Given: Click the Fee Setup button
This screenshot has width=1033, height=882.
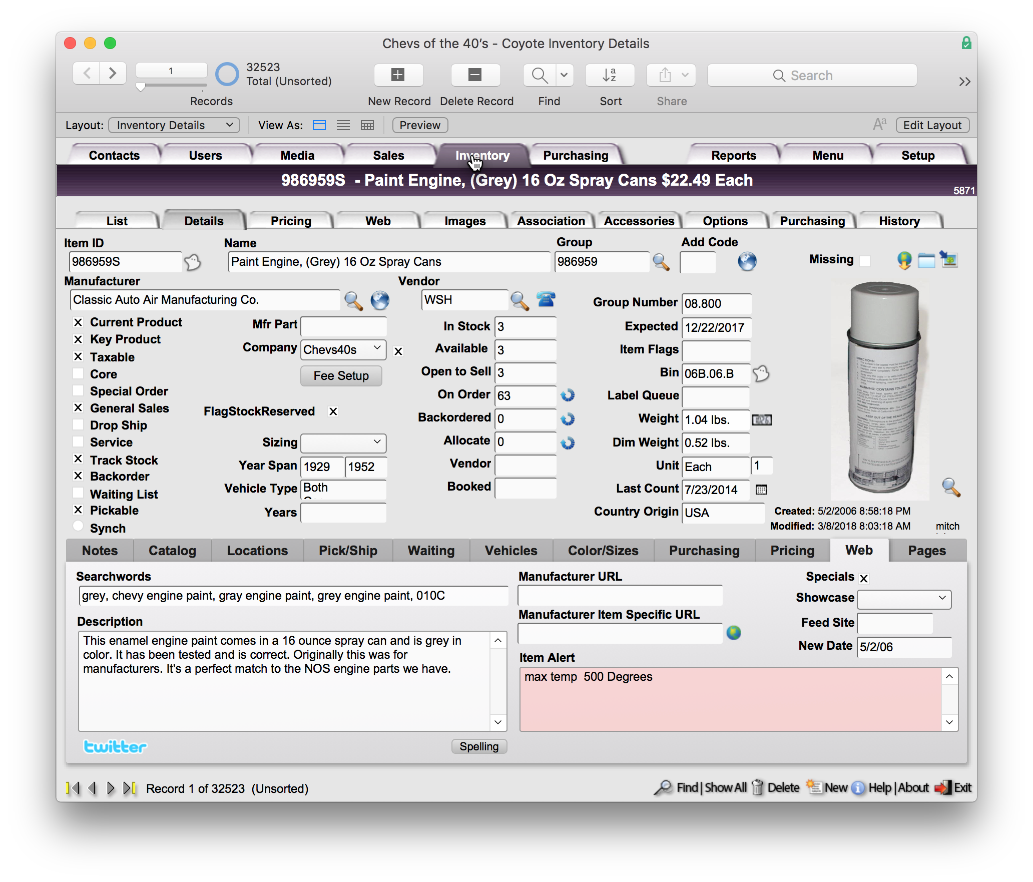Looking at the screenshot, I should [341, 376].
